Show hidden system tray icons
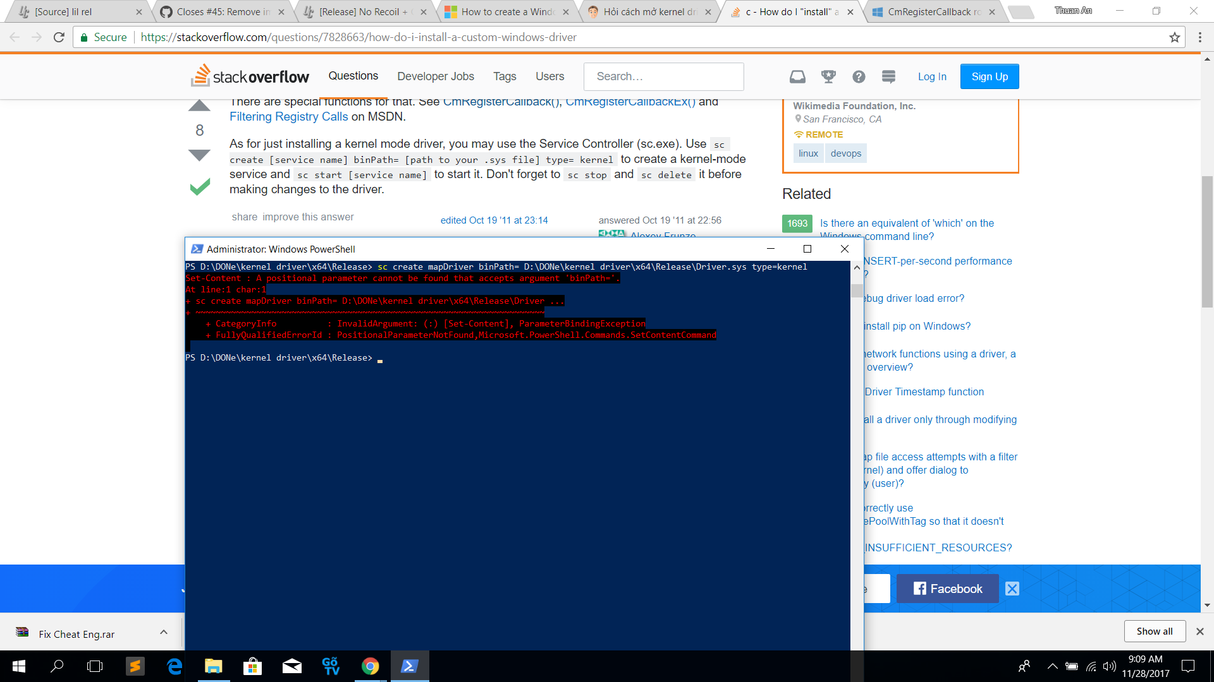Screen dimensions: 1214x682 pos(1052,666)
